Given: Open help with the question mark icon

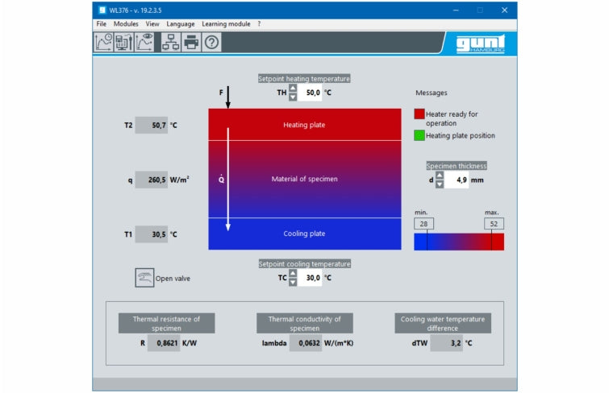Looking at the screenshot, I should 212,43.
